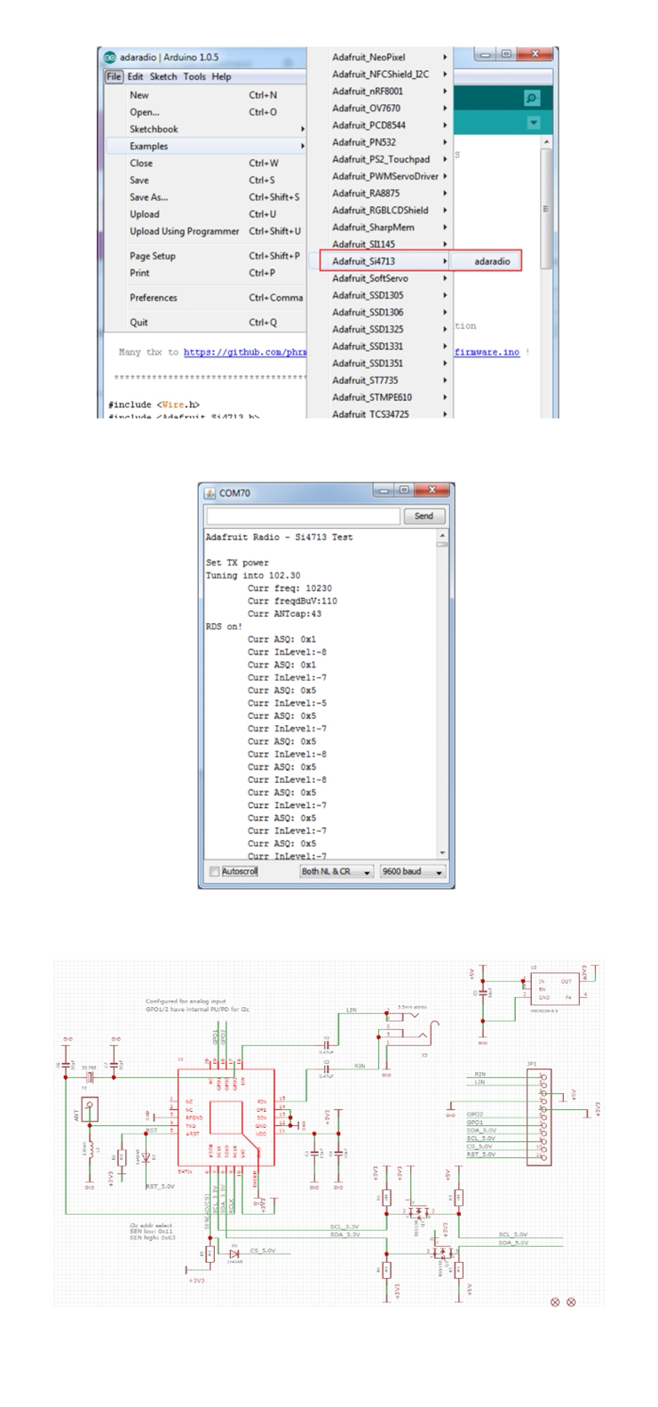Expand the Examples submenu
This screenshot has height=1407, width=658.
point(206,146)
